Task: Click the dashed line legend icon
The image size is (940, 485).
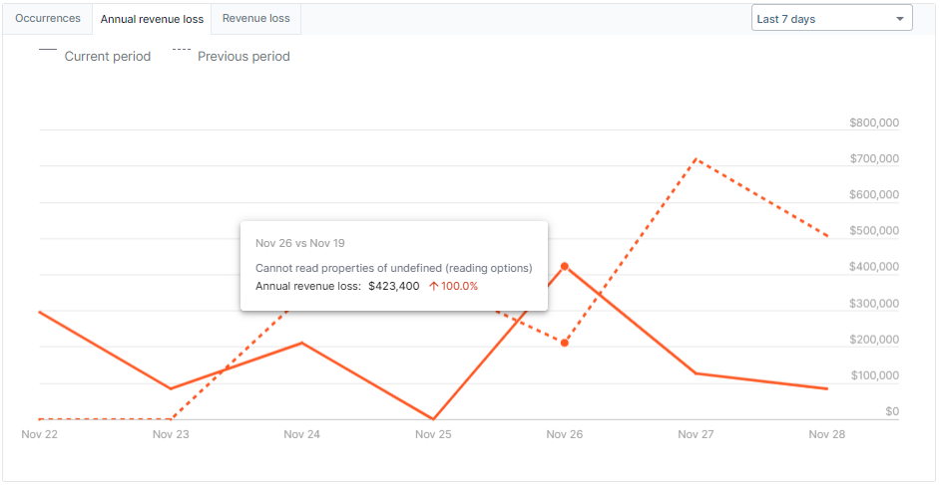Action: point(182,50)
